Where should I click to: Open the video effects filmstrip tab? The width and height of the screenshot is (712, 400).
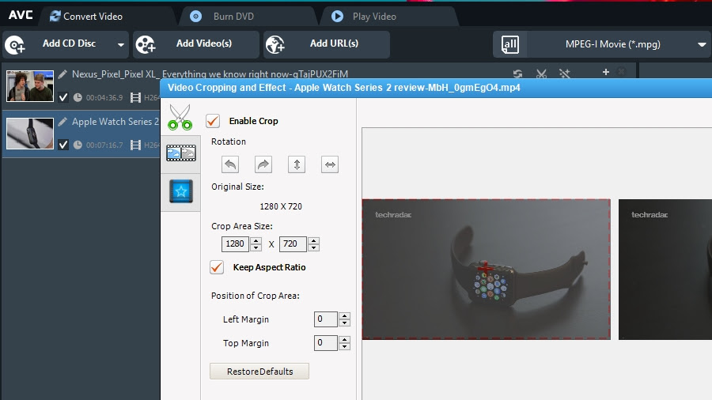pos(180,153)
